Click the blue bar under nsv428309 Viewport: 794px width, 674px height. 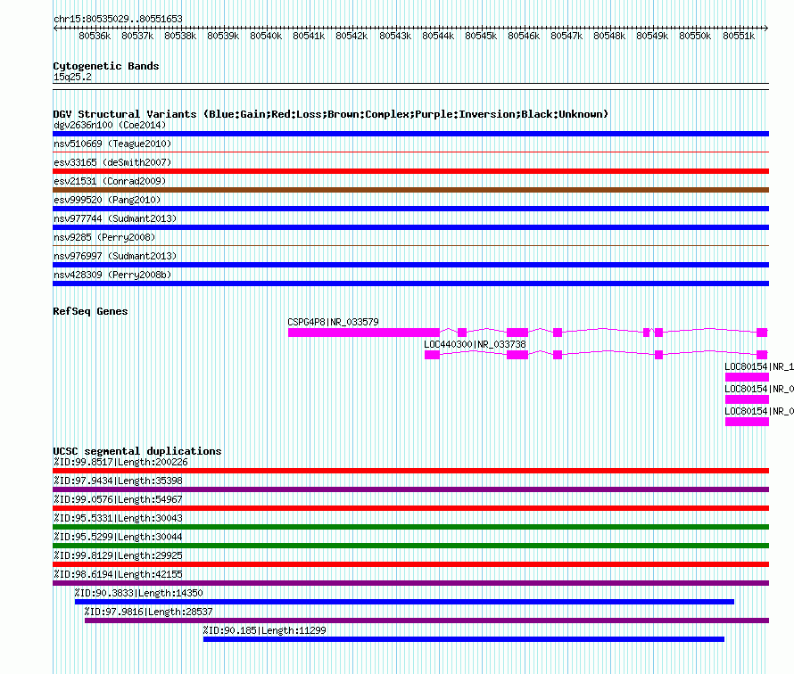pos(410,284)
